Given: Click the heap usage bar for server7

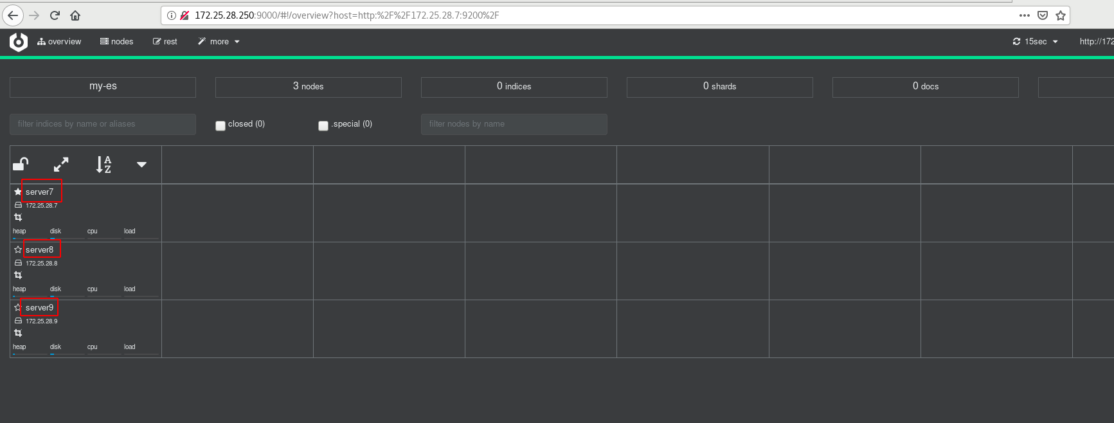Looking at the screenshot, I should pos(30,239).
